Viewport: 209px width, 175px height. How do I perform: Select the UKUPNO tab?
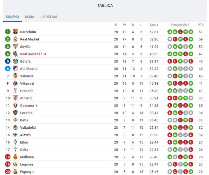click(13, 17)
